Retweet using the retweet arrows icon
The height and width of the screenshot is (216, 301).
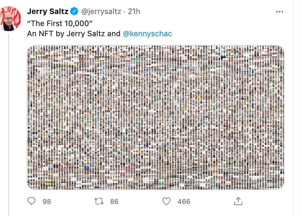coord(98,201)
